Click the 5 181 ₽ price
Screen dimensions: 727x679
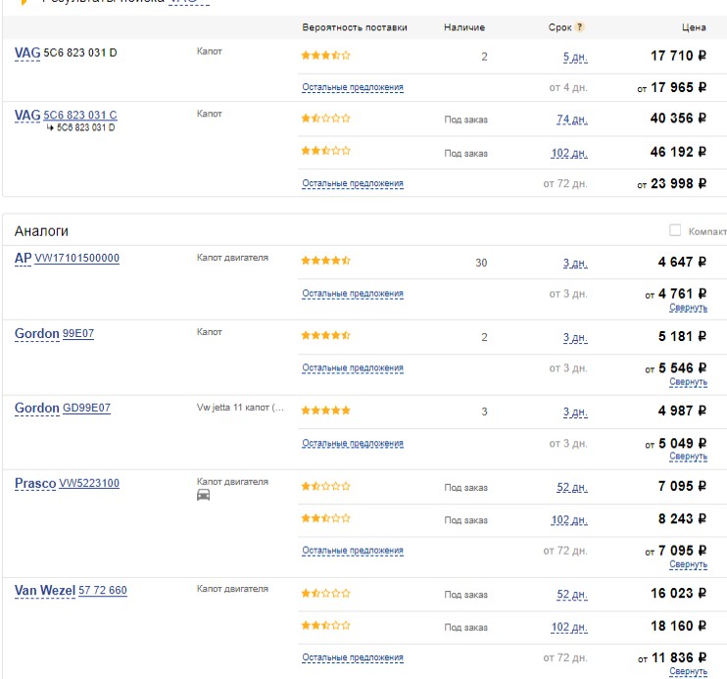tap(682, 336)
